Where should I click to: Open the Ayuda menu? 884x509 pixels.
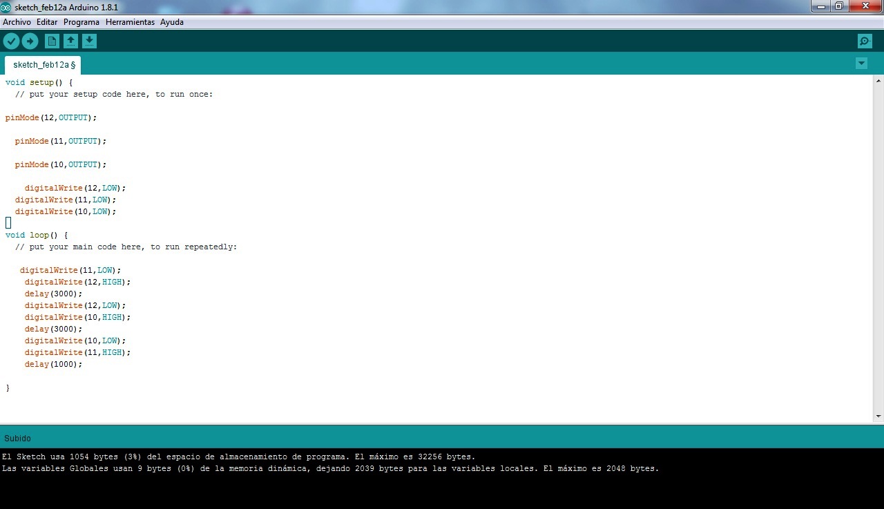pyautogui.click(x=172, y=22)
